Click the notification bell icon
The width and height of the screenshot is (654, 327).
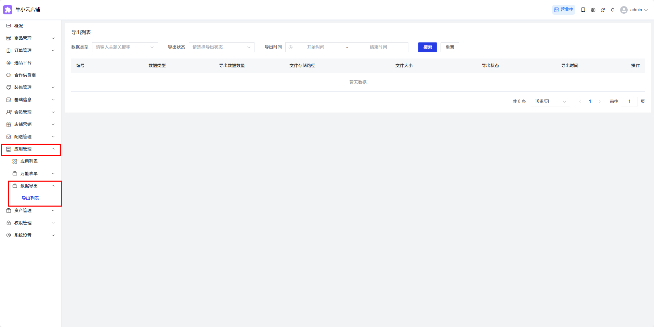(613, 10)
